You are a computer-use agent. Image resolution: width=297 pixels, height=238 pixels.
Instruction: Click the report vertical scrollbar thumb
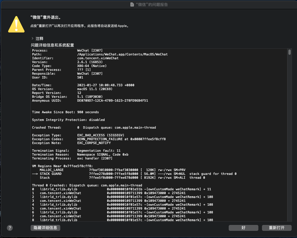(289, 52)
